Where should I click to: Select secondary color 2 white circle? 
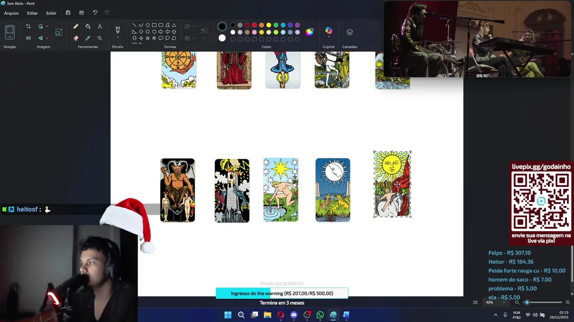tap(222, 38)
